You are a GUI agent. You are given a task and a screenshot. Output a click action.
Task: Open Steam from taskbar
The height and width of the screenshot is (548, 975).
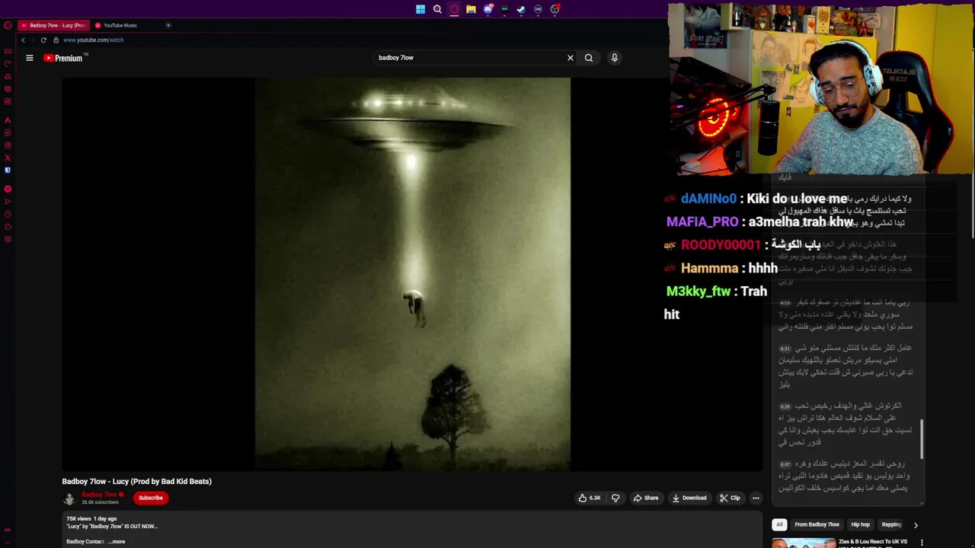(x=521, y=9)
